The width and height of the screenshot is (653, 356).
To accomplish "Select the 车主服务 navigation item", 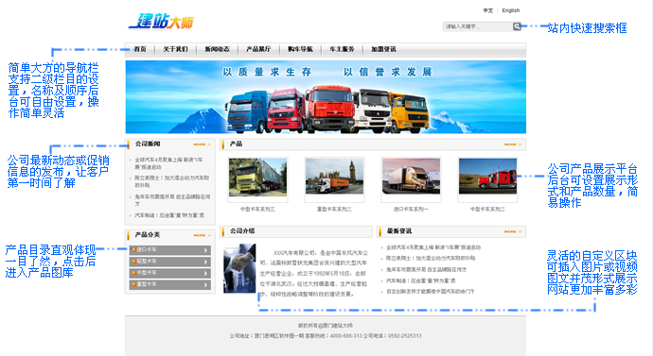I will [x=342, y=49].
